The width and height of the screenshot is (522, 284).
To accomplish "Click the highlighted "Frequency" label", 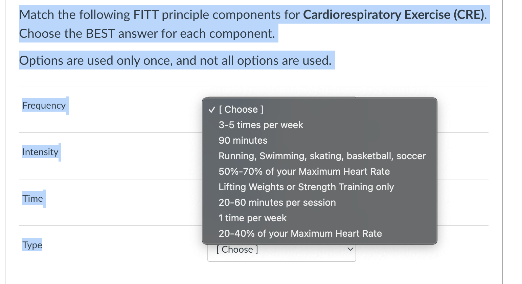I will (44, 105).
